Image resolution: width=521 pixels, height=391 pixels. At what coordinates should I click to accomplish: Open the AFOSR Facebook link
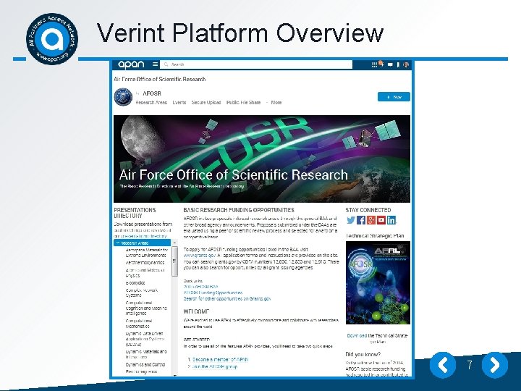361,220
